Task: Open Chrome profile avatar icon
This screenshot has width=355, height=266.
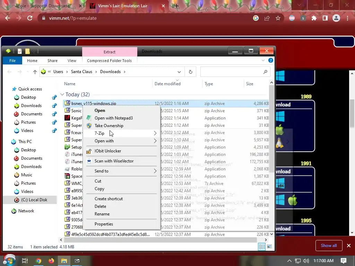Action: [336, 18]
